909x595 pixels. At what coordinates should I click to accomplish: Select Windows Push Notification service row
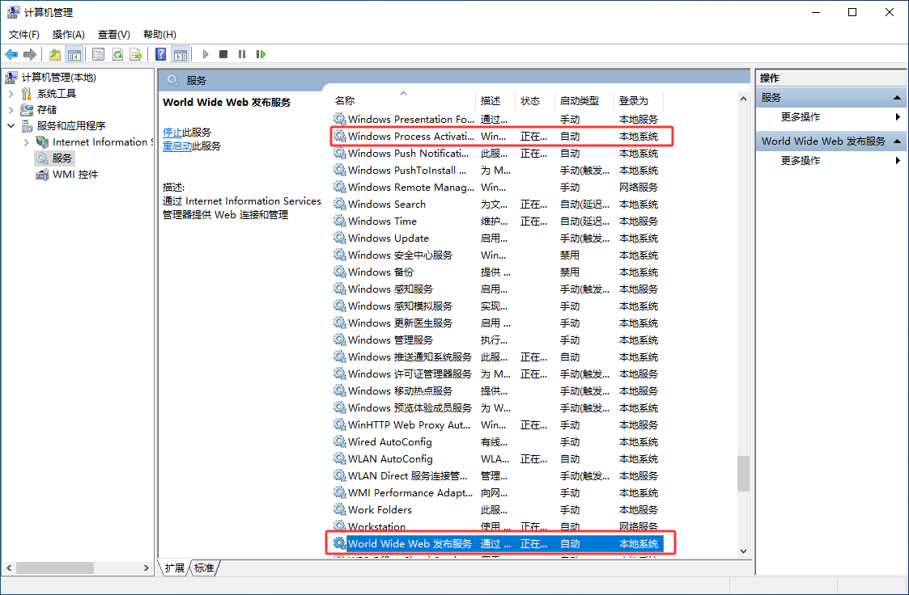click(497, 154)
